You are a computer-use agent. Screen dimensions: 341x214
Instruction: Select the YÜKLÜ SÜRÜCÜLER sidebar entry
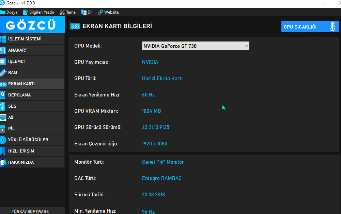[32, 140]
